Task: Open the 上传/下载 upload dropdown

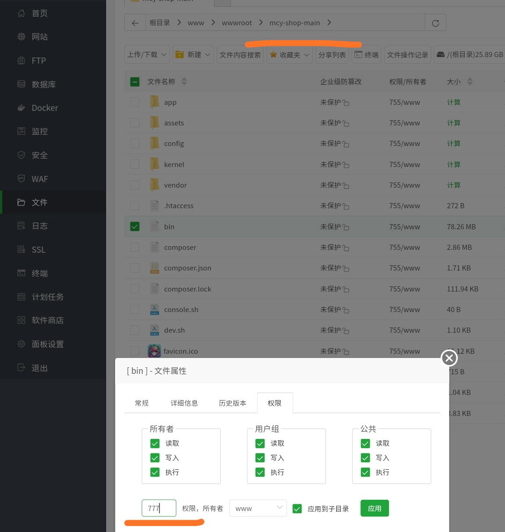Action: (x=147, y=54)
